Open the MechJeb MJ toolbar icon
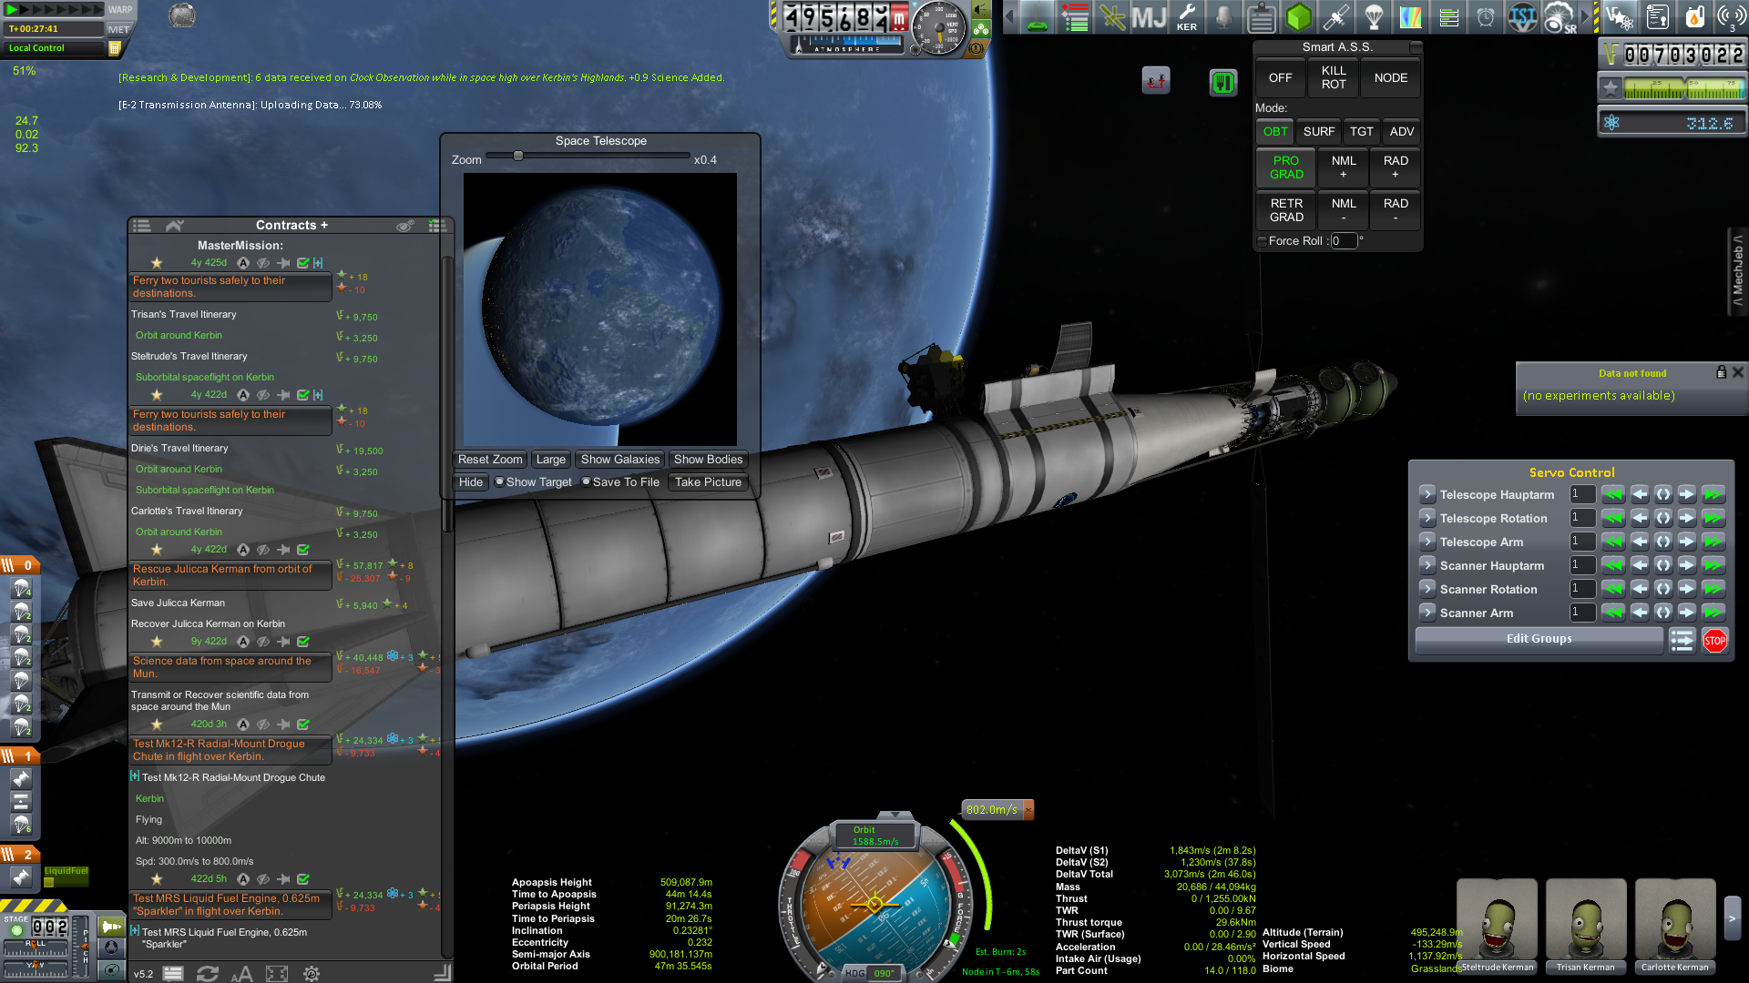Viewport: 1749px width, 983px height. tap(1149, 17)
